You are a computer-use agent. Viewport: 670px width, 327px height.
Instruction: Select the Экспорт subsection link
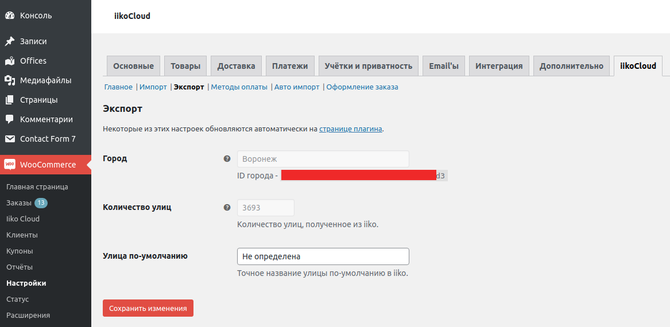click(x=189, y=87)
